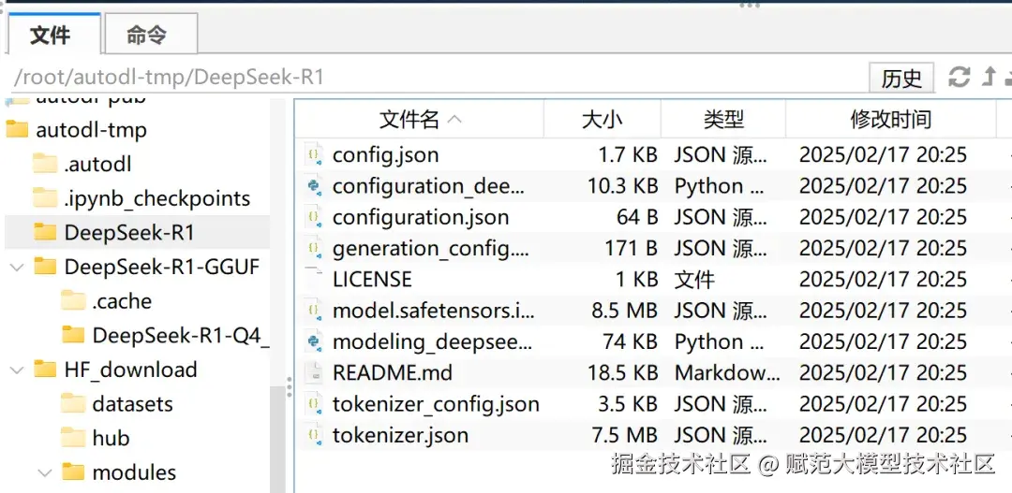Sort files by the 文件名 column header
This screenshot has width=1012, height=493.
[409, 120]
